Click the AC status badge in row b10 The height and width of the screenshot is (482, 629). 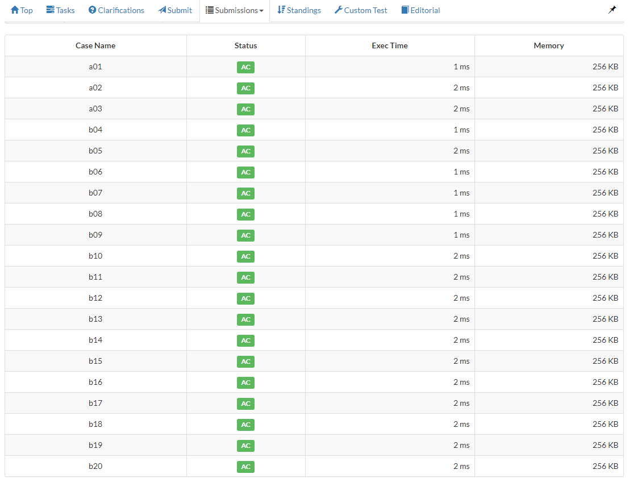click(245, 256)
